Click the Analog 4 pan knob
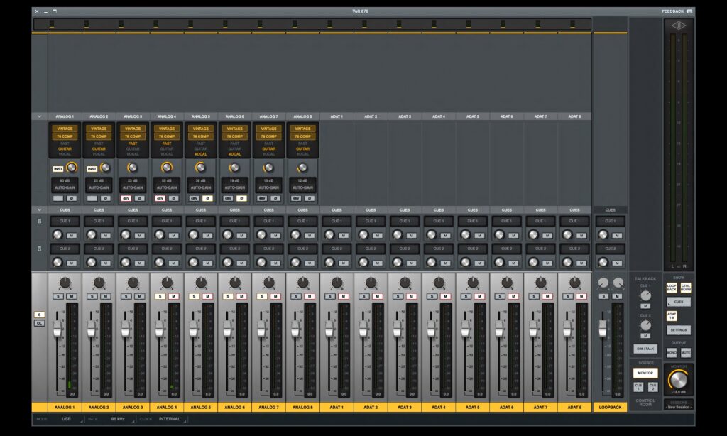Viewport: 727px width, 436px height. (167, 283)
